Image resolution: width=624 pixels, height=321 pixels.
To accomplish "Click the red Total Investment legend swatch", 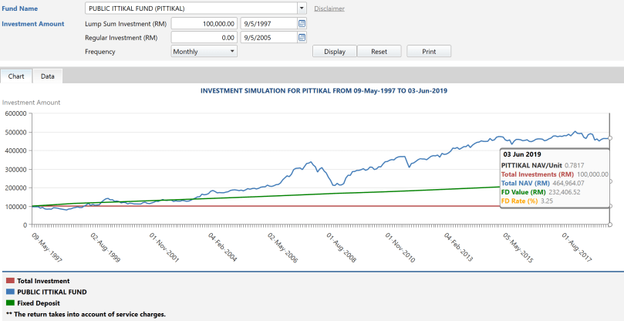I will [9, 281].
